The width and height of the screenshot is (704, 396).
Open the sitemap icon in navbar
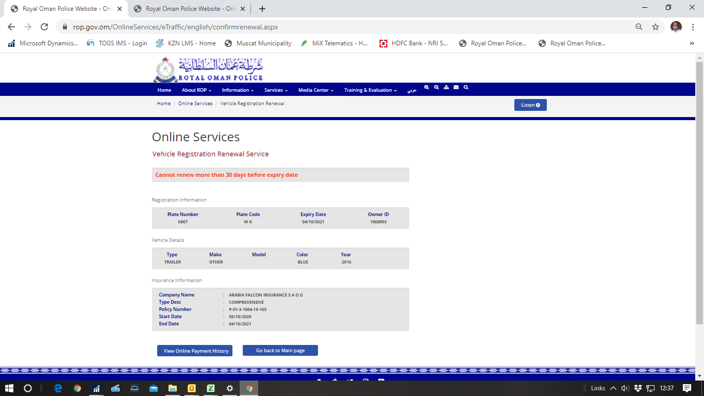446,88
